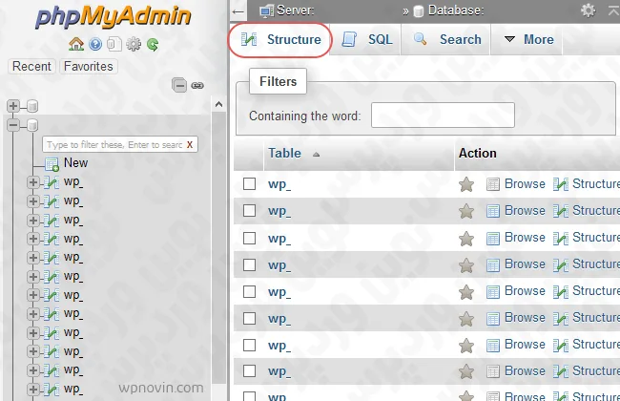Viewport: 620px width, 401px height.
Task: Tick the checkbox of the eighth wp_ table
Action: (249, 370)
